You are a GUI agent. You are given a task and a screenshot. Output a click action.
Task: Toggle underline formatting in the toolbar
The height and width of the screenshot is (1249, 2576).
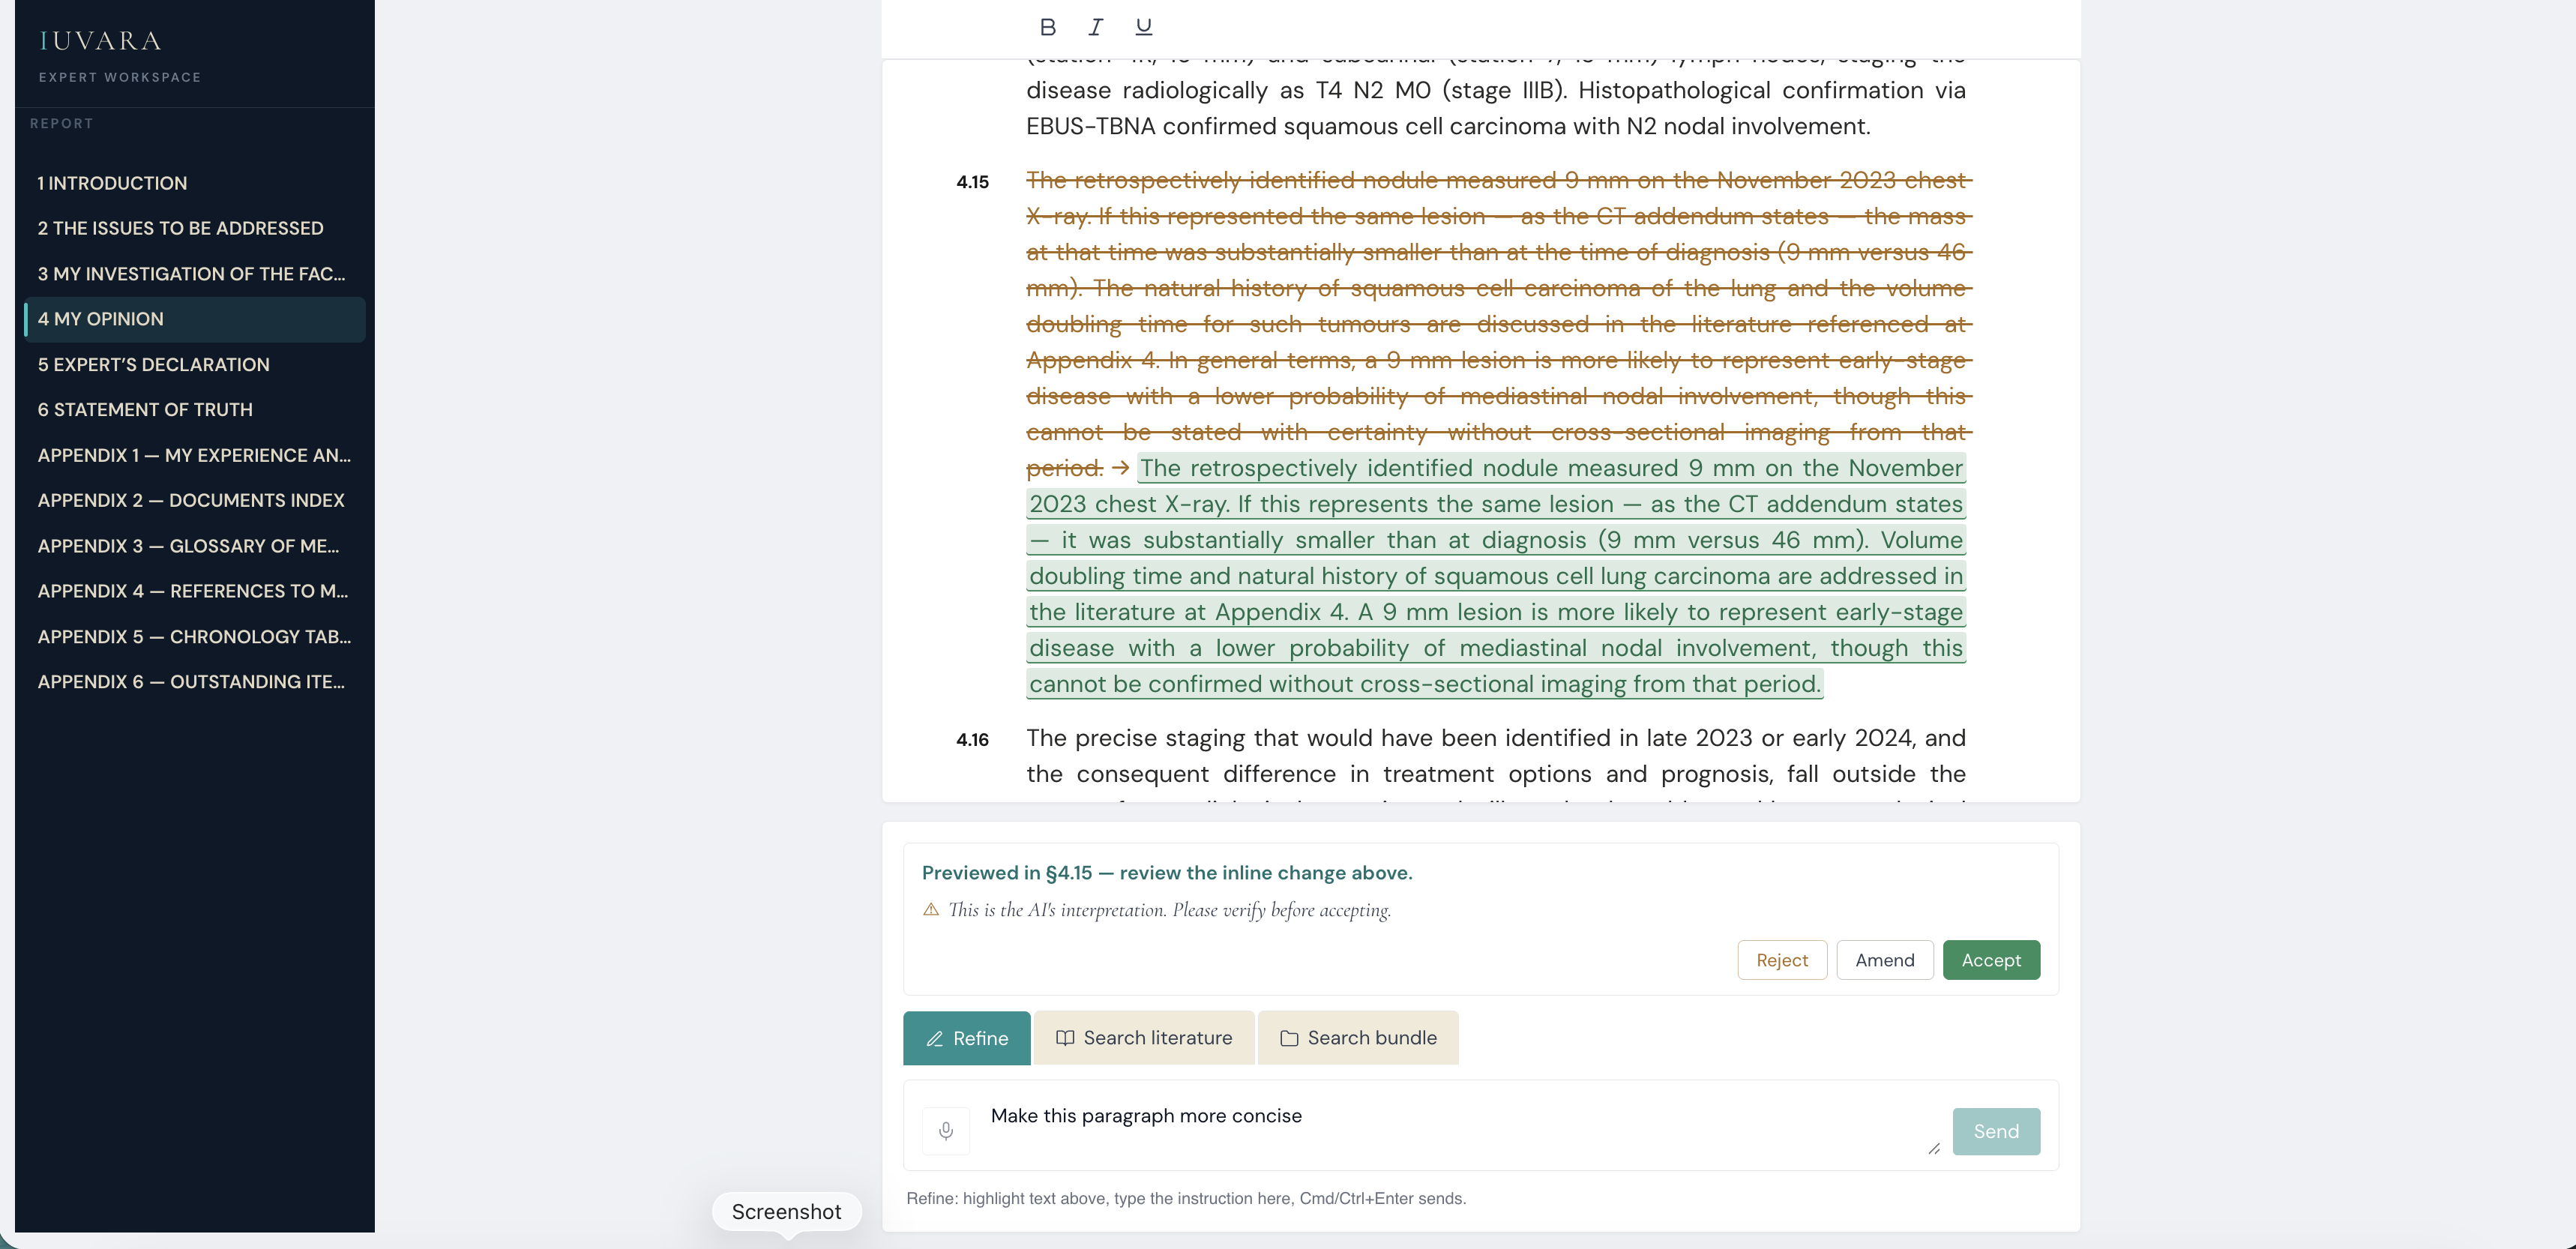[x=1143, y=27]
